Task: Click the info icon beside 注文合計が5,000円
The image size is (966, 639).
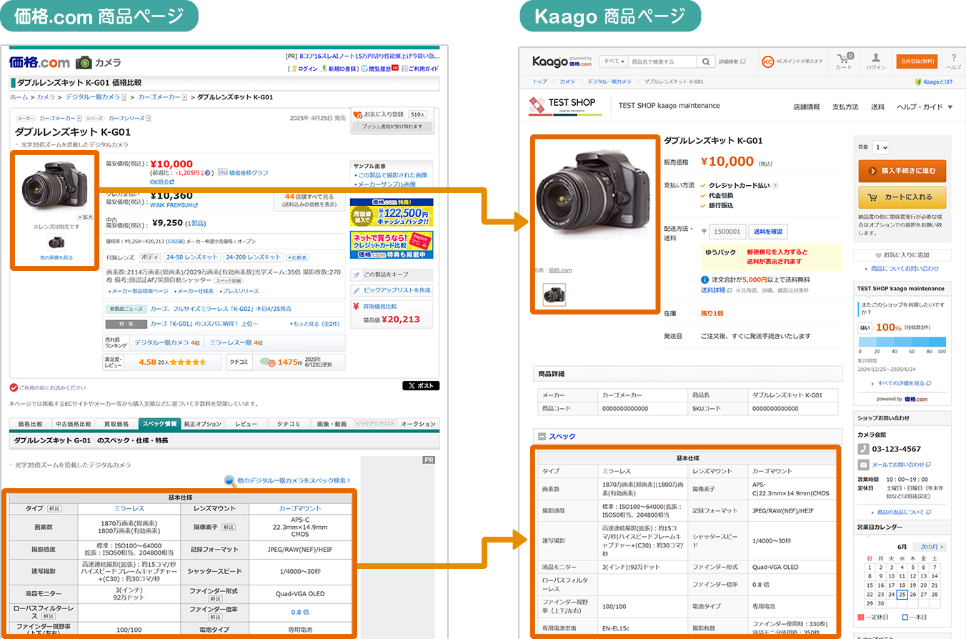Action: [704, 280]
